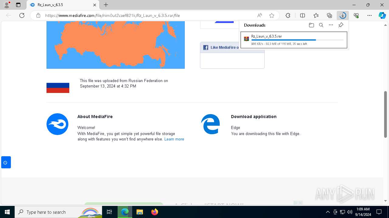The image size is (389, 218).
Task: Toggle the Downloads toolbar button
Action: tap(343, 15)
